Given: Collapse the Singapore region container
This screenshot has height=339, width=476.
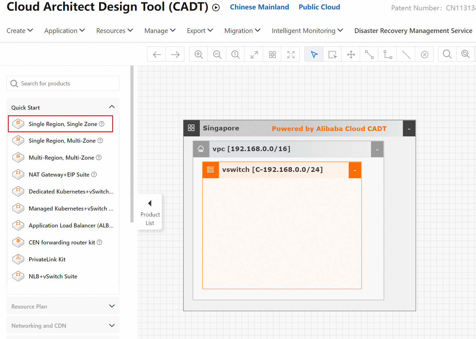Looking at the screenshot, I should click(x=409, y=128).
